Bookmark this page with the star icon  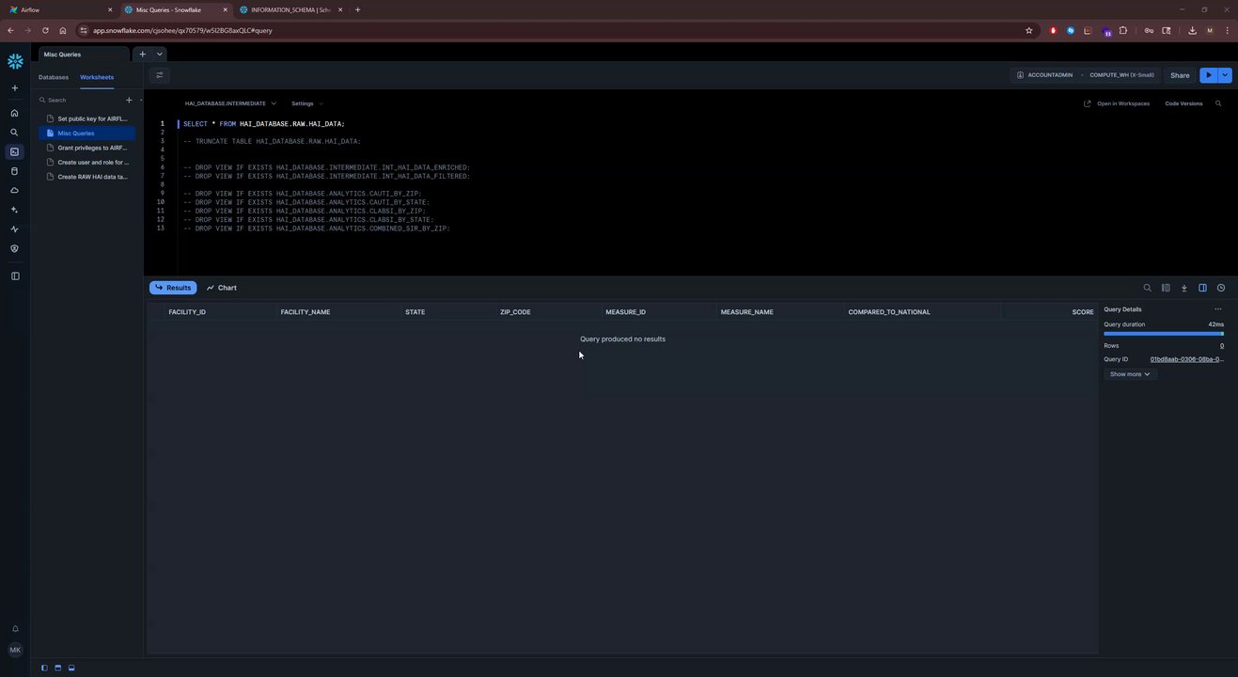tap(1029, 30)
